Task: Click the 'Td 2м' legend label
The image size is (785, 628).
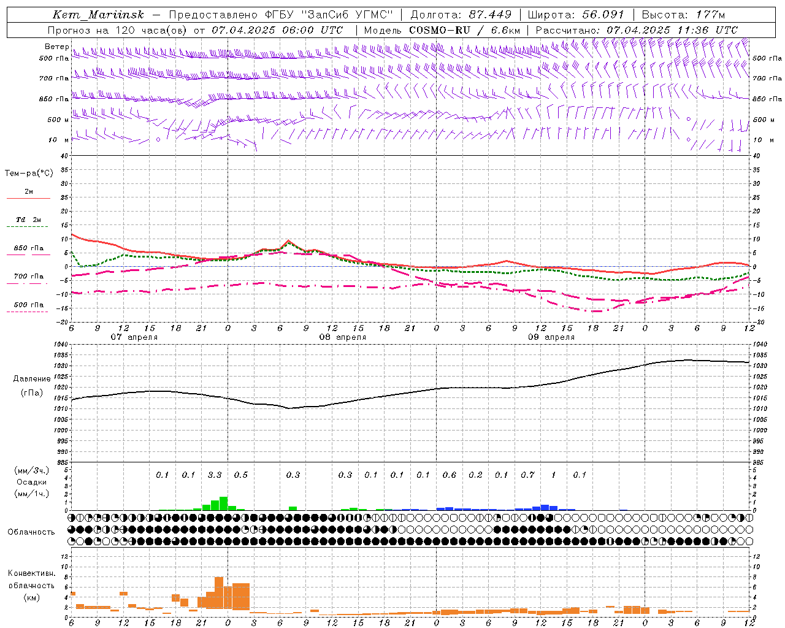Action: point(28,220)
